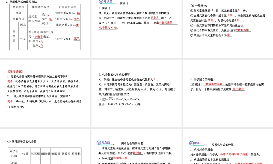Screen dimensions: 273x164
Task: Click the slide title 化合价 beside 考点三
Action: coord(124,3)
